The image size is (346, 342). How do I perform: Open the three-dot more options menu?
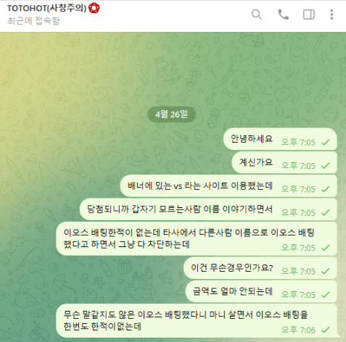pos(331,14)
